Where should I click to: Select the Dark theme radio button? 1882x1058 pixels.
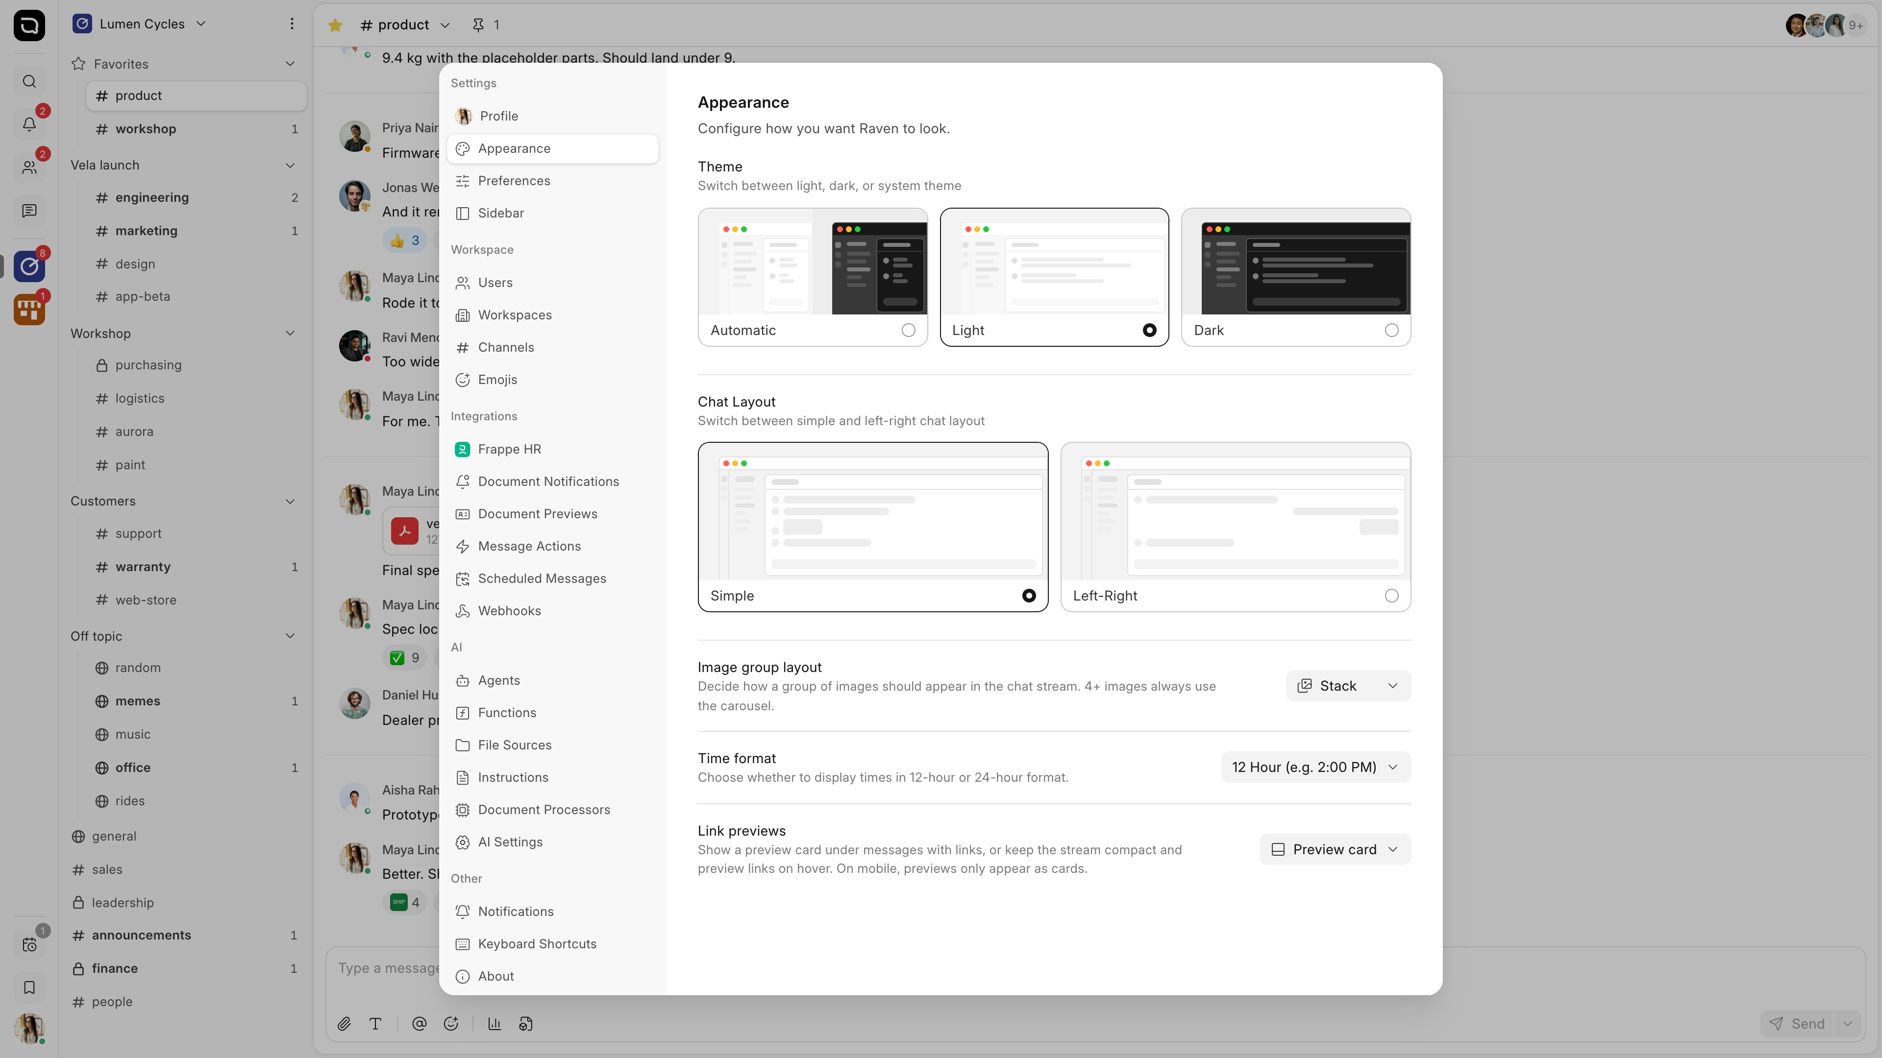pyautogui.click(x=1391, y=330)
